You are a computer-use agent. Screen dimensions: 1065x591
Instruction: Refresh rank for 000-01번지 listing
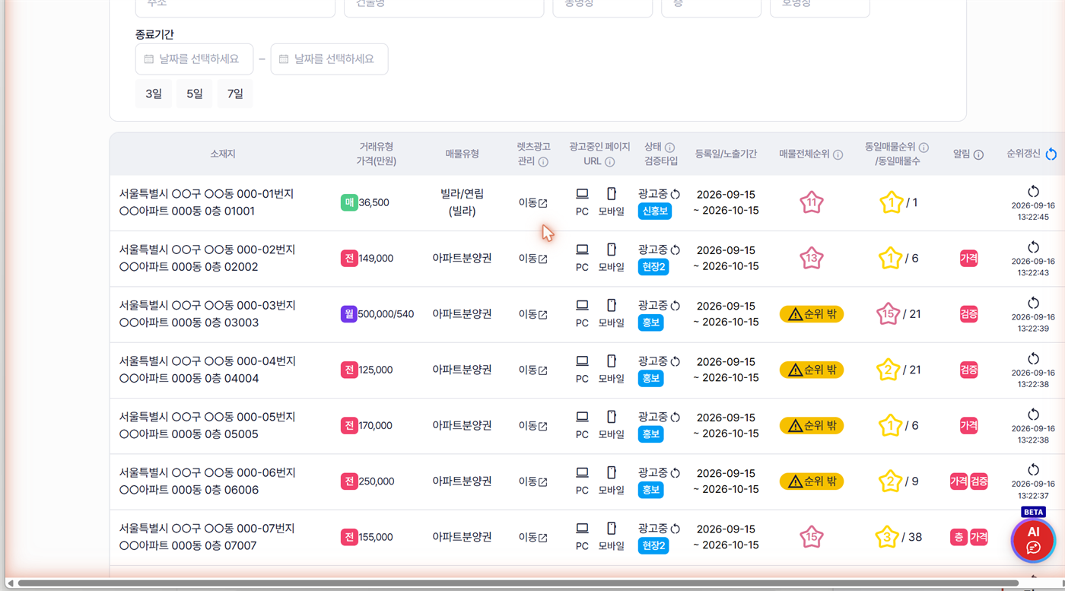pyautogui.click(x=1033, y=191)
